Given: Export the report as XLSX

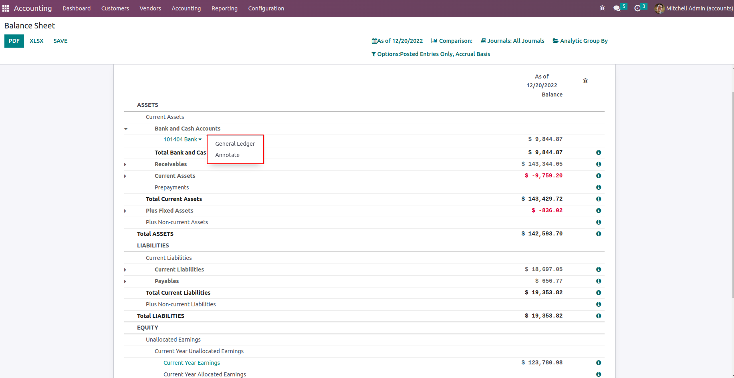Looking at the screenshot, I should (36, 41).
